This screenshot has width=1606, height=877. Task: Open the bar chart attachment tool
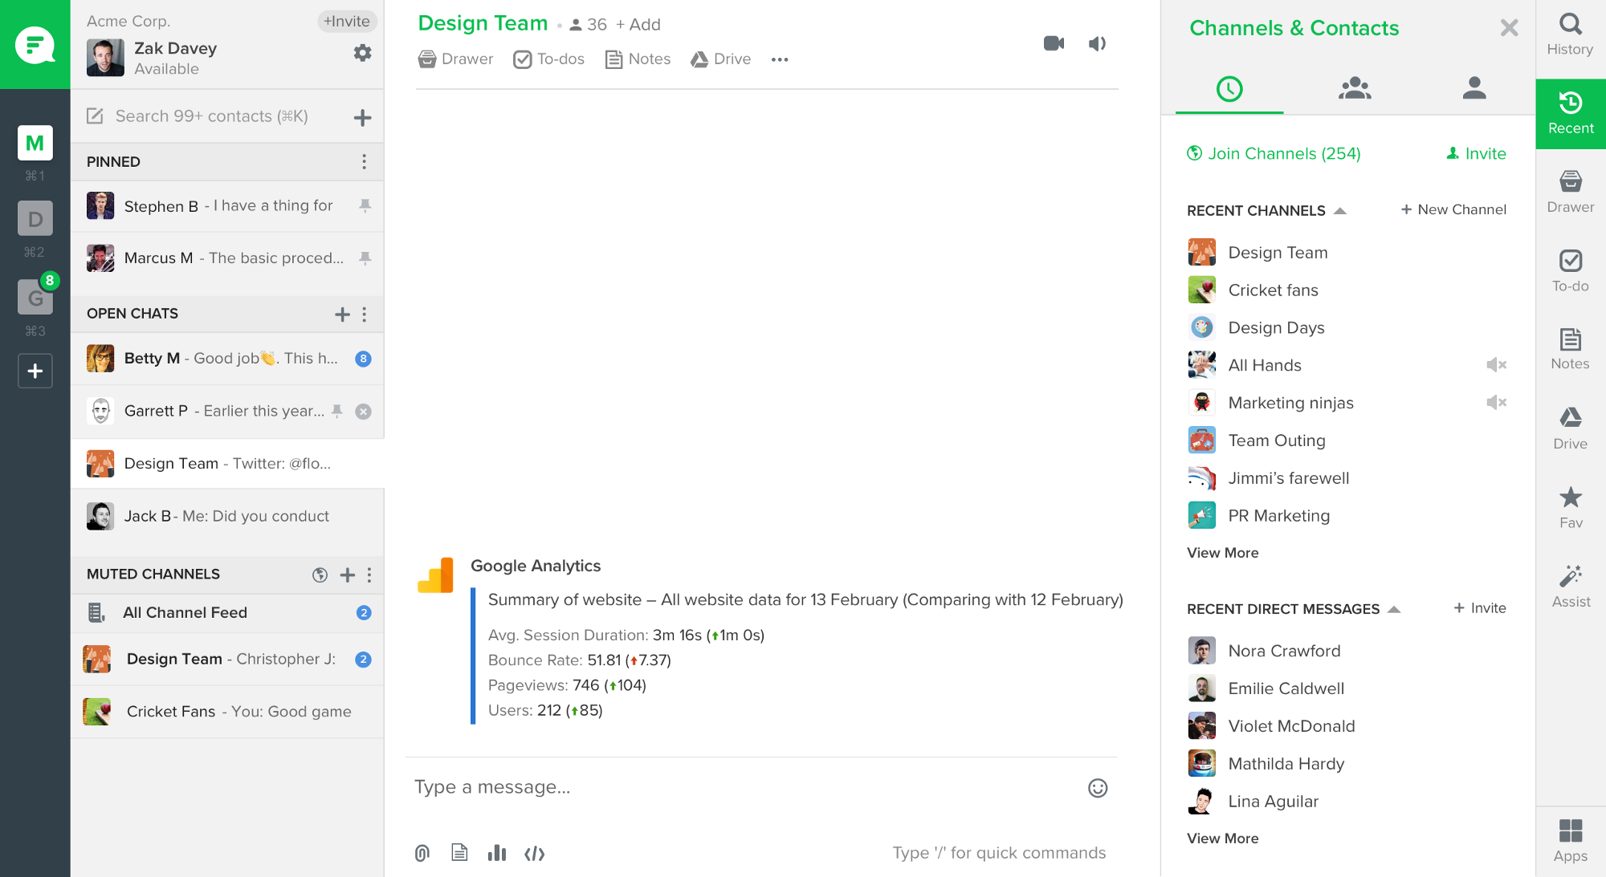[496, 851]
